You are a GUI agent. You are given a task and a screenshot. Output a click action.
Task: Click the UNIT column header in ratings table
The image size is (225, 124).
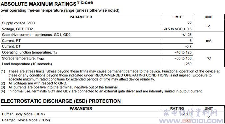tap(209, 17)
